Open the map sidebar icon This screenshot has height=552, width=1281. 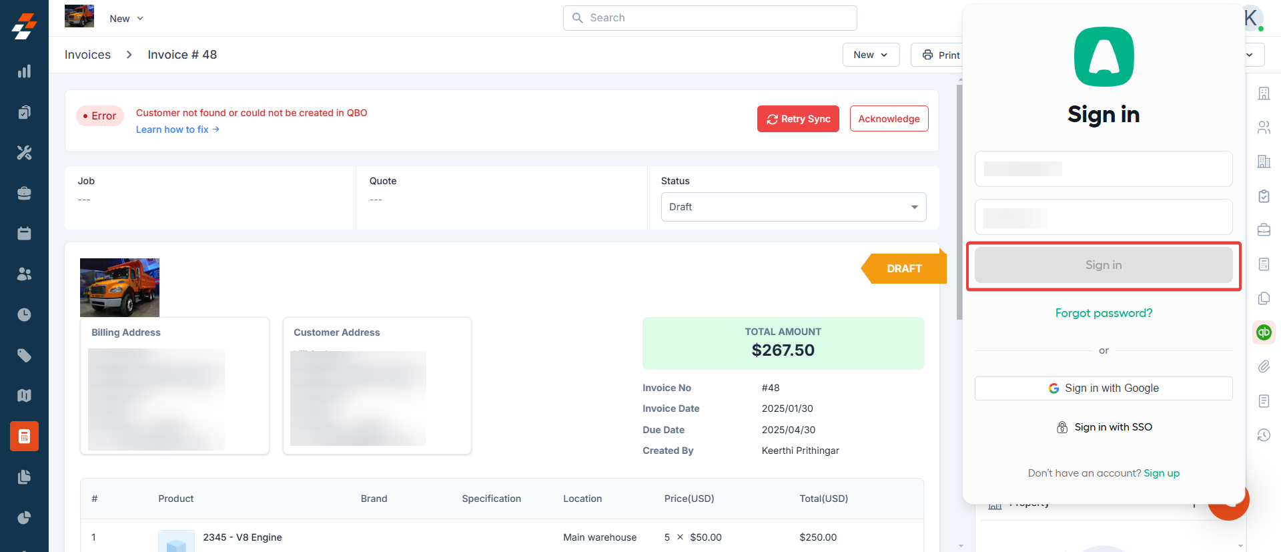click(x=24, y=396)
